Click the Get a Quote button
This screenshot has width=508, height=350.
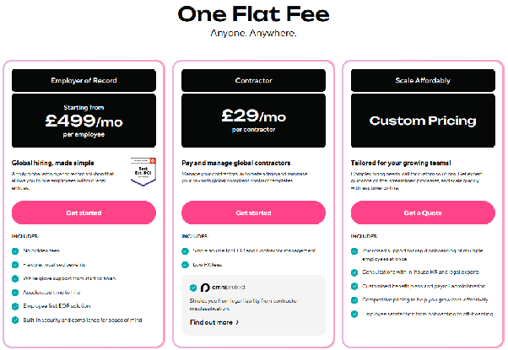(423, 213)
